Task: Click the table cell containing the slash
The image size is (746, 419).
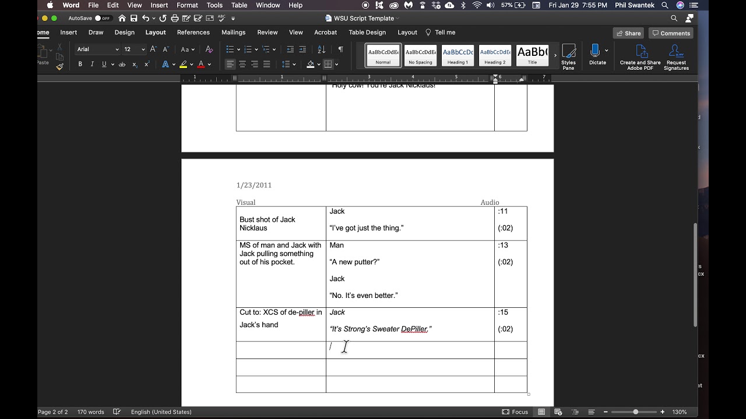Action: 410,350
